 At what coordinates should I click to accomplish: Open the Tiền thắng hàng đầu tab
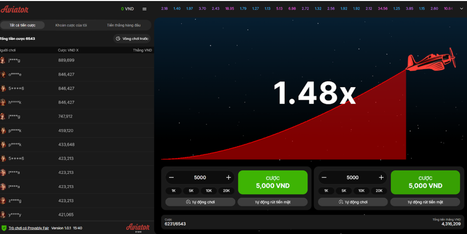(124, 25)
